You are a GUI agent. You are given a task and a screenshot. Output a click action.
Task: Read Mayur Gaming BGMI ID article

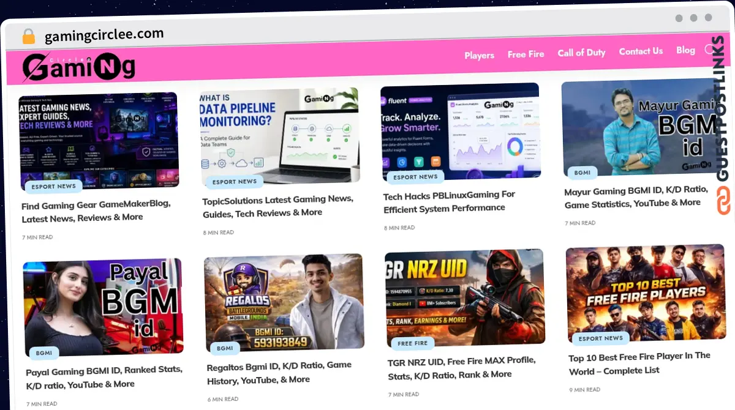pos(636,197)
